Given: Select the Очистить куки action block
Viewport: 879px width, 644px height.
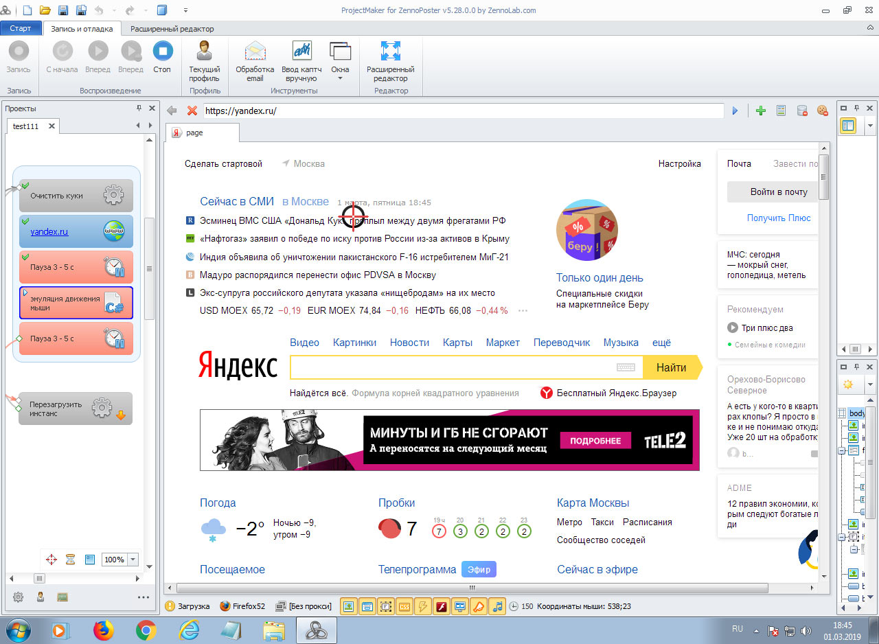Looking at the screenshot, I should [76, 196].
